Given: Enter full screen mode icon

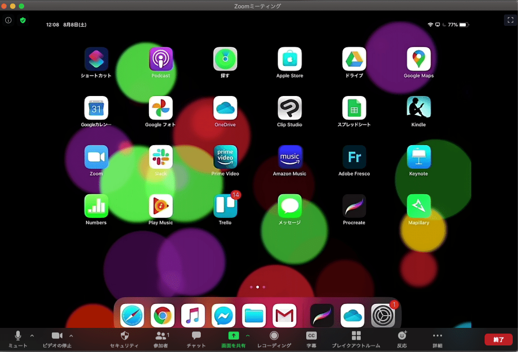Looking at the screenshot, I should coord(511,20).
